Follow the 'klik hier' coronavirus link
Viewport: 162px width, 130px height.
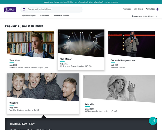pos(70,2)
